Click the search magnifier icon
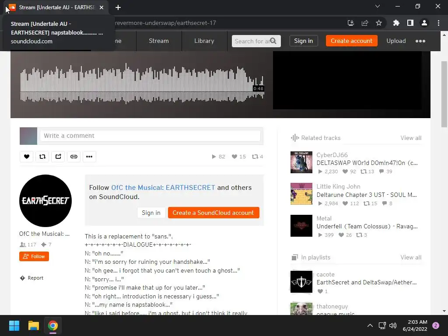The image size is (448, 336). point(273,41)
